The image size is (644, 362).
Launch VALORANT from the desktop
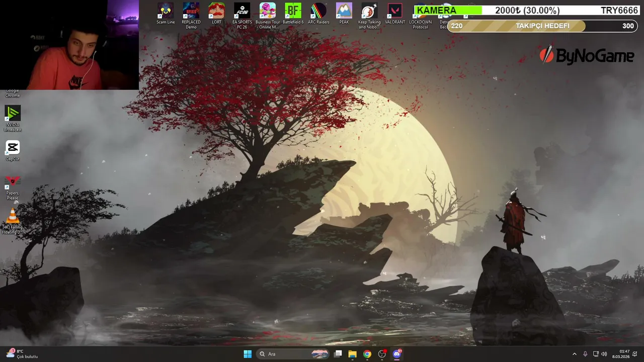coord(395,14)
